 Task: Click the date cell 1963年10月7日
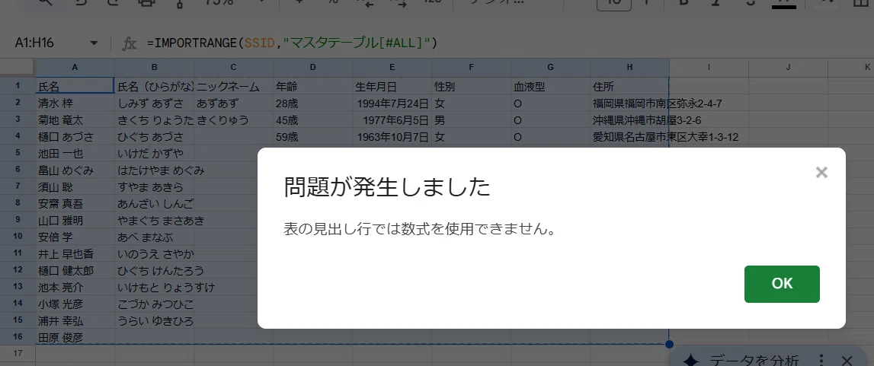click(x=392, y=136)
